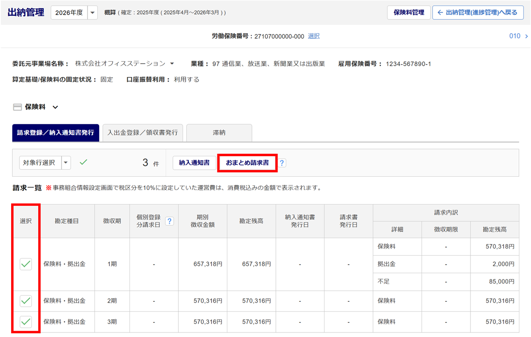Click the card icon beside 保険料 heading
The image size is (531, 337).
click(x=17, y=107)
